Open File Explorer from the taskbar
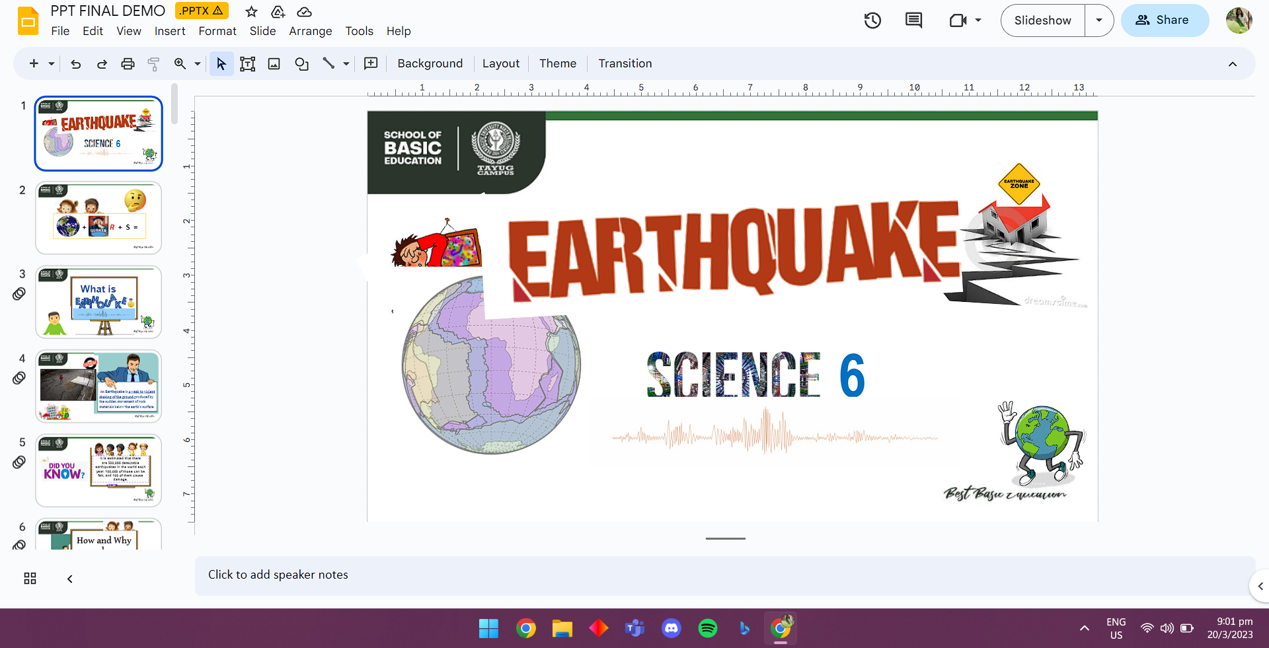 click(x=562, y=628)
